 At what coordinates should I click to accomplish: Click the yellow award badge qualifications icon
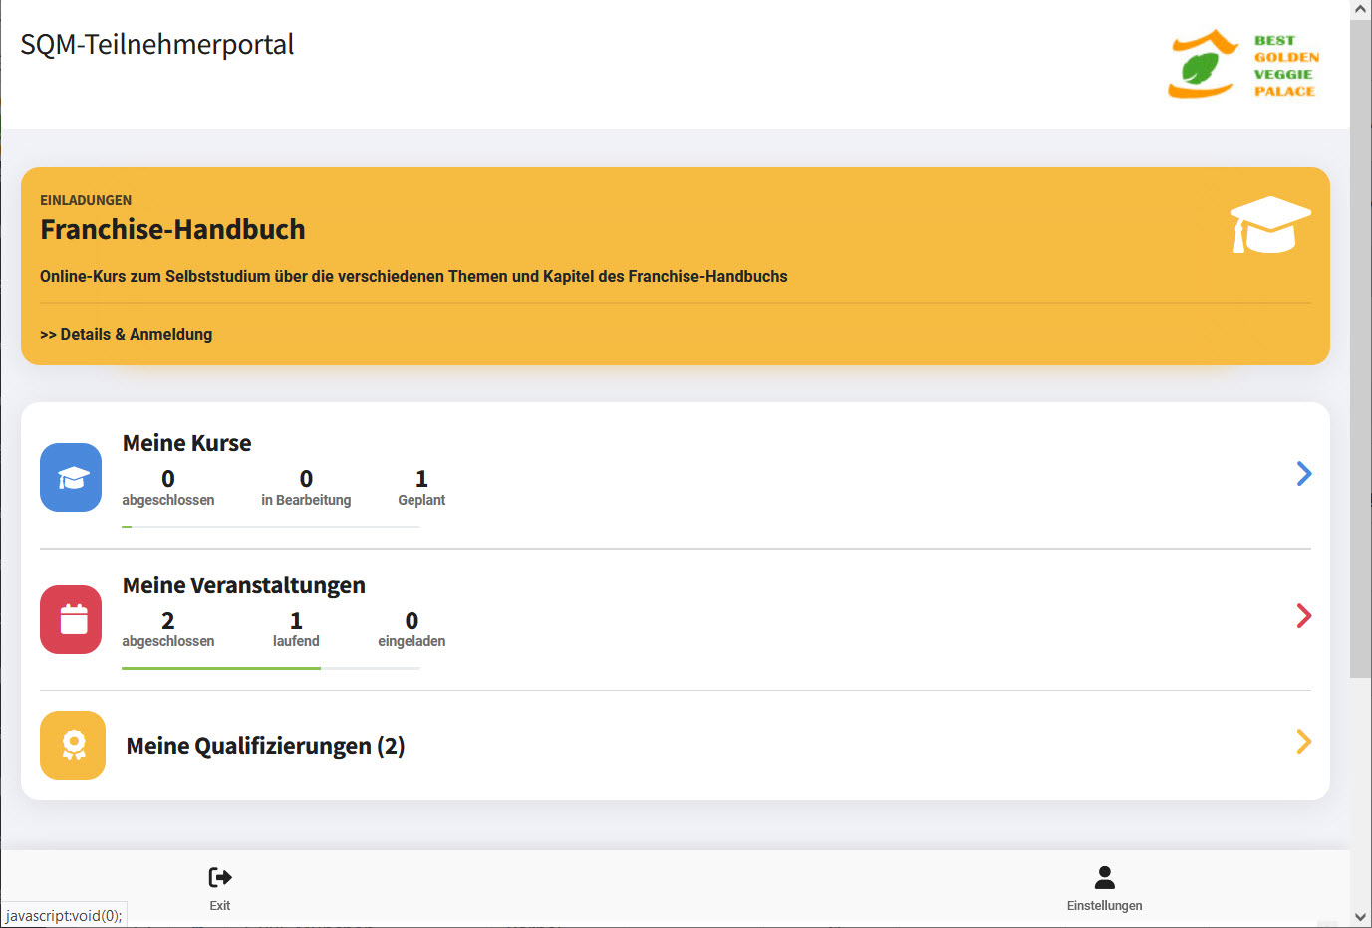[x=73, y=745]
